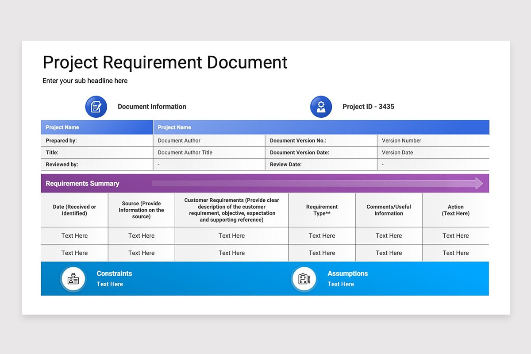Click the 'Document Author Title' cell

pos(209,153)
